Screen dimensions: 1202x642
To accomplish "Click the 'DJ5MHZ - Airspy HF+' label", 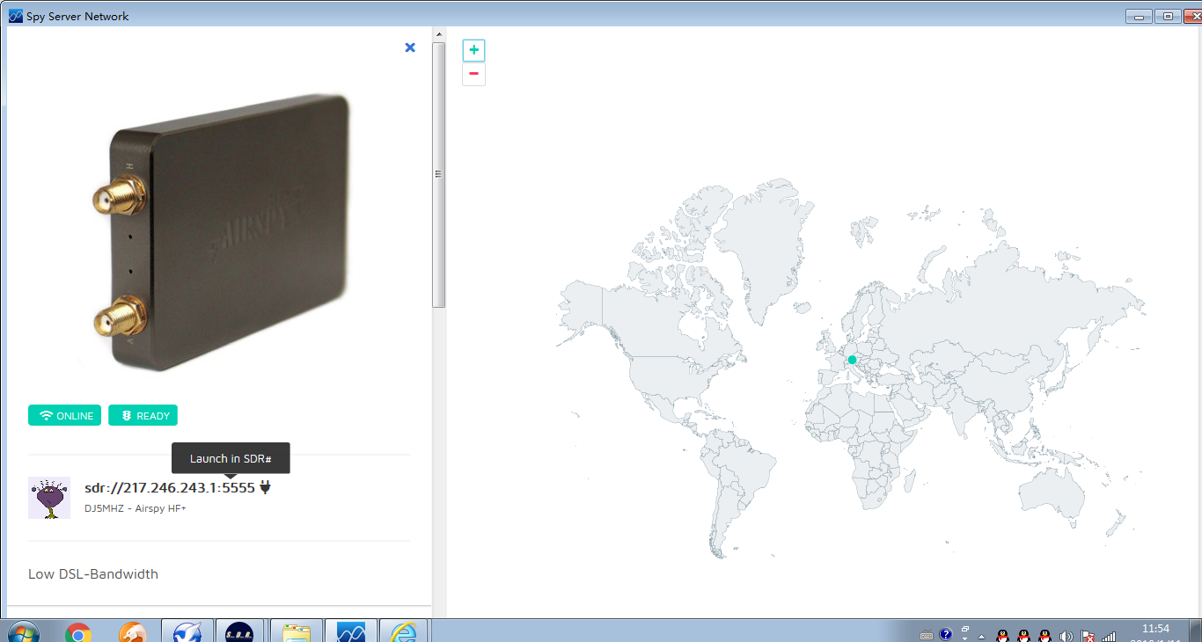I will (135, 508).
